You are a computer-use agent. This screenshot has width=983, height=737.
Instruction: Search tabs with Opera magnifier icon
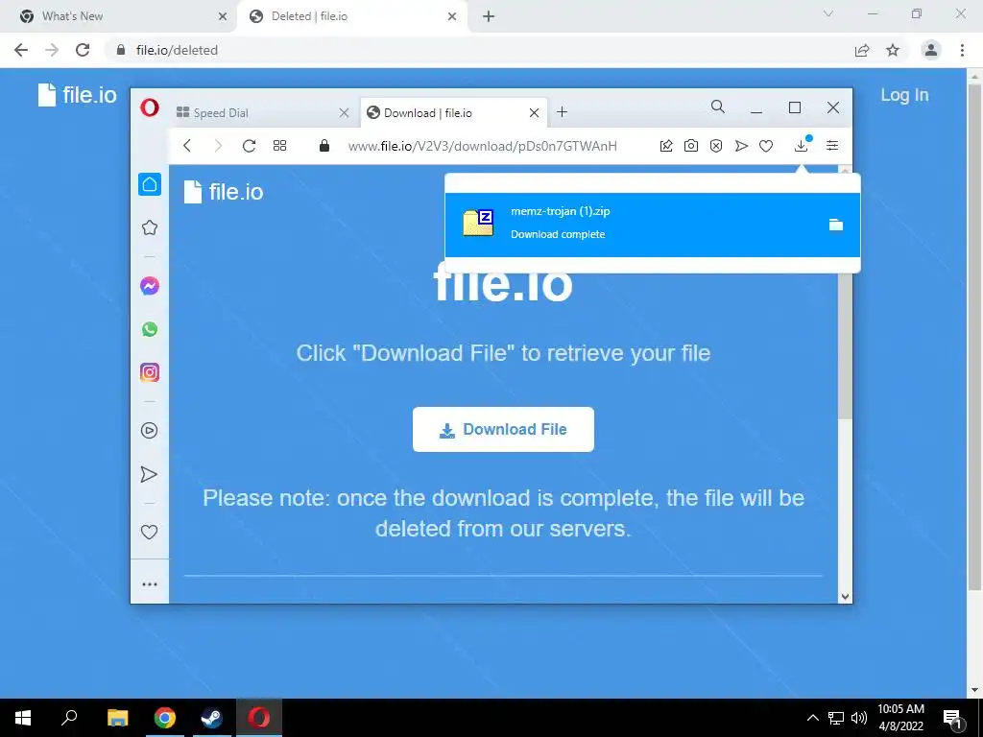[718, 107]
